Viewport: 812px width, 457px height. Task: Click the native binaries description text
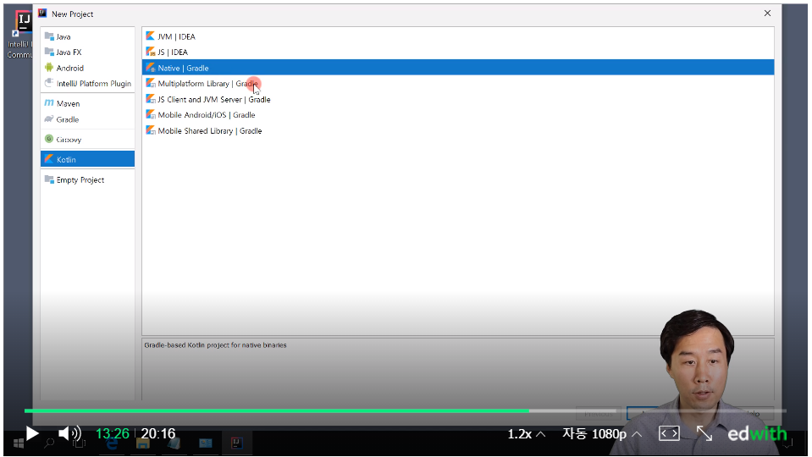[215, 345]
